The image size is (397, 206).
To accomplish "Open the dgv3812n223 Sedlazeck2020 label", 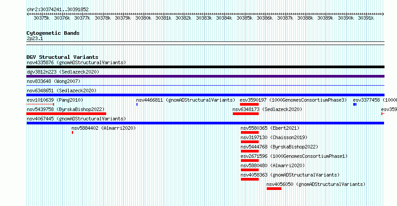I will click(x=63, y=72).
